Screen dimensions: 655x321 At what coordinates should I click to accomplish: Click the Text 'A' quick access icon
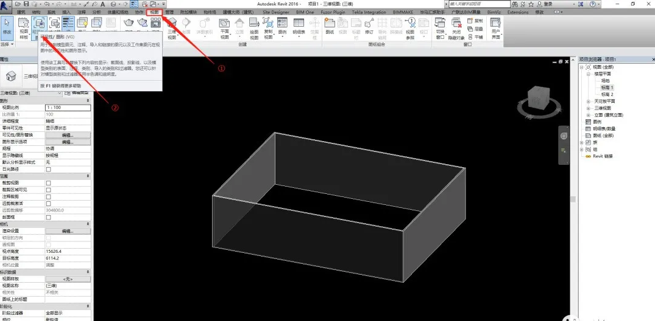103,4
